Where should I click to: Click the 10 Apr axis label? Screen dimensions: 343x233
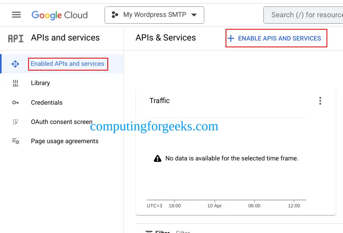pos(214,206)
